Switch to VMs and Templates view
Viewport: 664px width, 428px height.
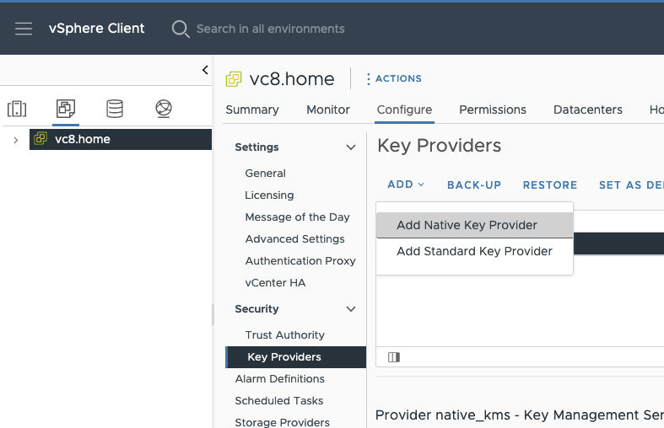click(x=65, y=109)
